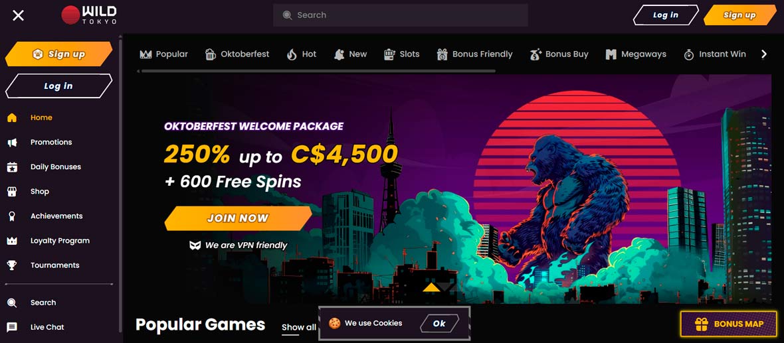Image resolution: width=784 pixels, height=343 pixels.
Task: Open the Bonus Map button
Action: [729, 324]
